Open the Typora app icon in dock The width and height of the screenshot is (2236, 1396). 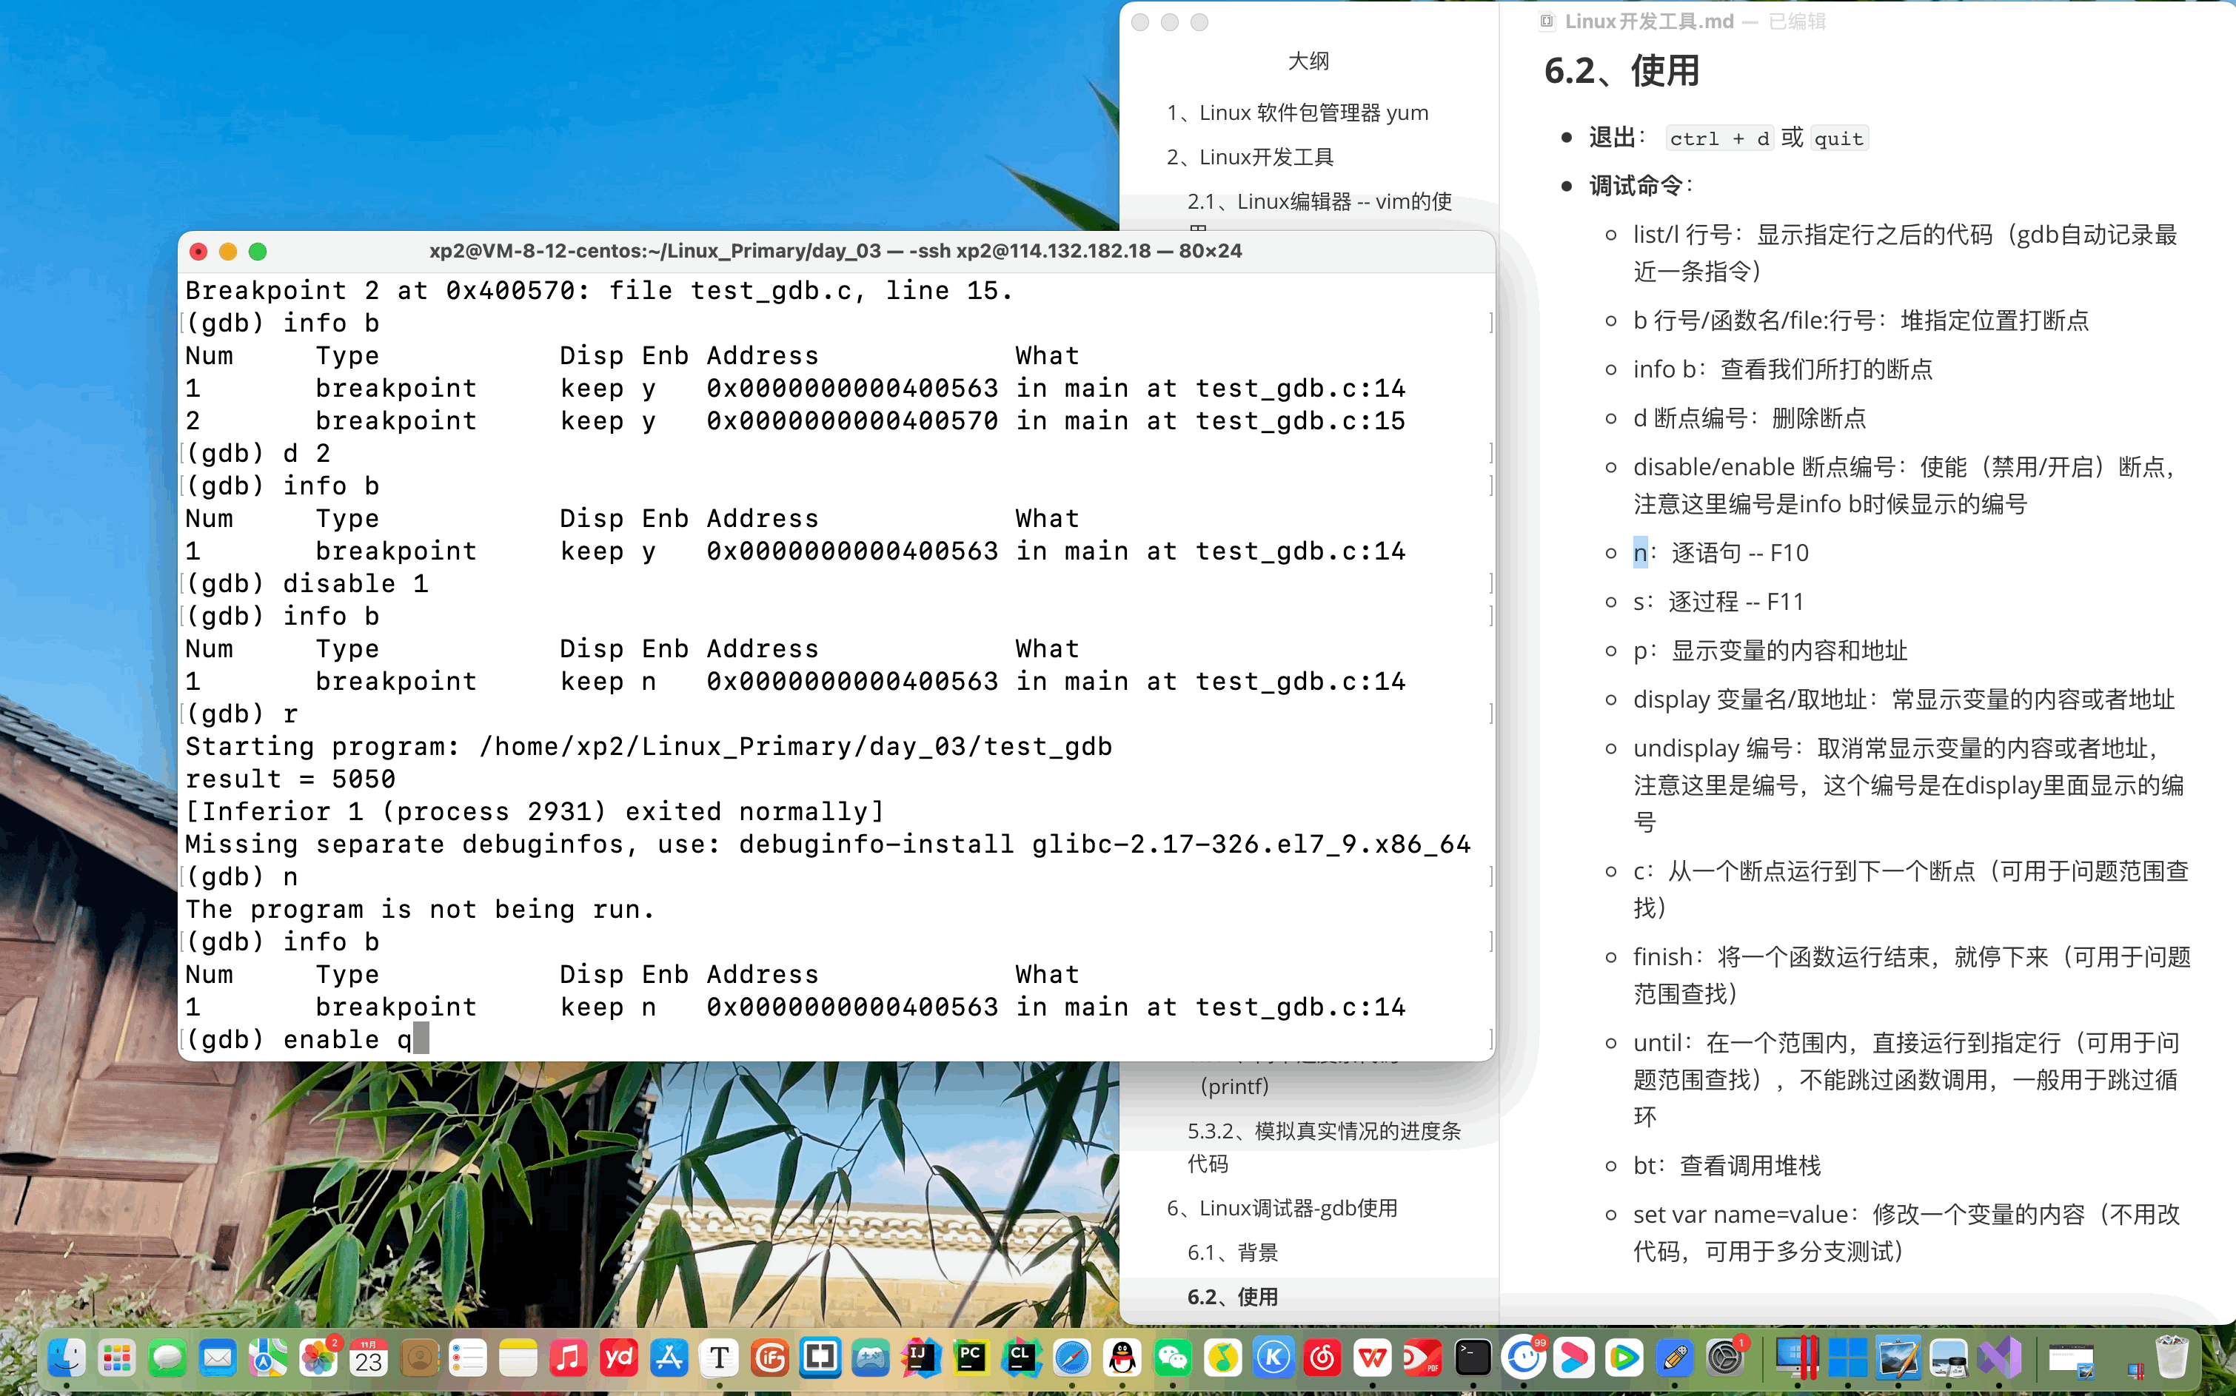click(720, 1358)
